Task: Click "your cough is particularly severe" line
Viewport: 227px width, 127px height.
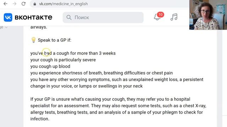Action: (x=63, y=60)
